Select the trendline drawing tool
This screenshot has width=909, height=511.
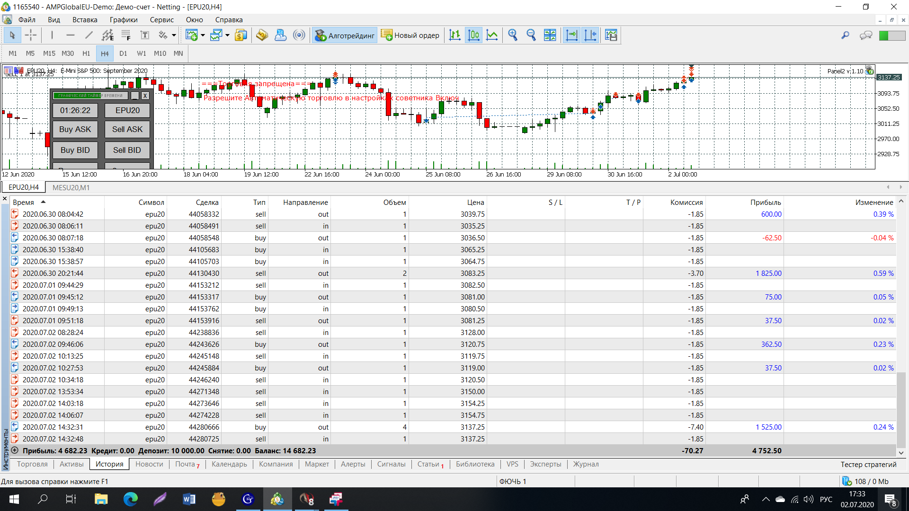pos(89,35)
